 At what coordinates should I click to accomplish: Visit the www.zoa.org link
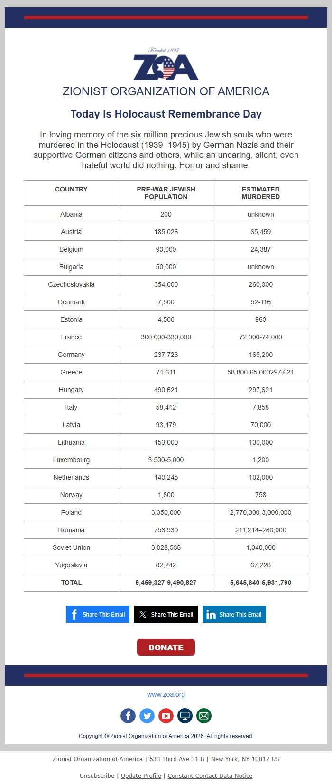click(x=166, y=694)
